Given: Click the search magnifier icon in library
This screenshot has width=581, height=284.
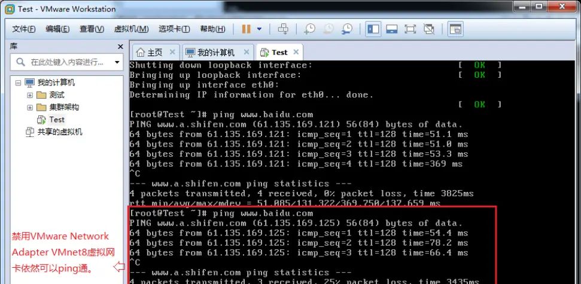Looking at the screenshot, I should (x=21, y=62).
